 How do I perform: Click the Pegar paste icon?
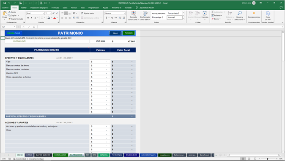click(x=5, y=14)
